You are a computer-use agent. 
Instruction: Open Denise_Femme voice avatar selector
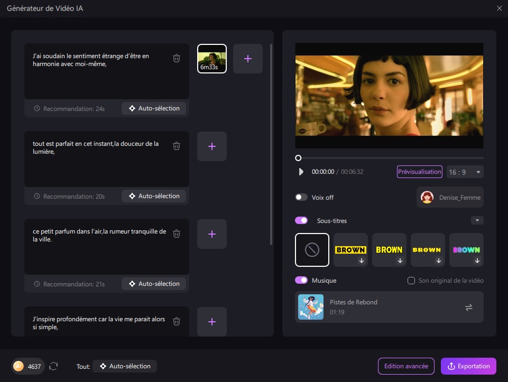(449, 198)
